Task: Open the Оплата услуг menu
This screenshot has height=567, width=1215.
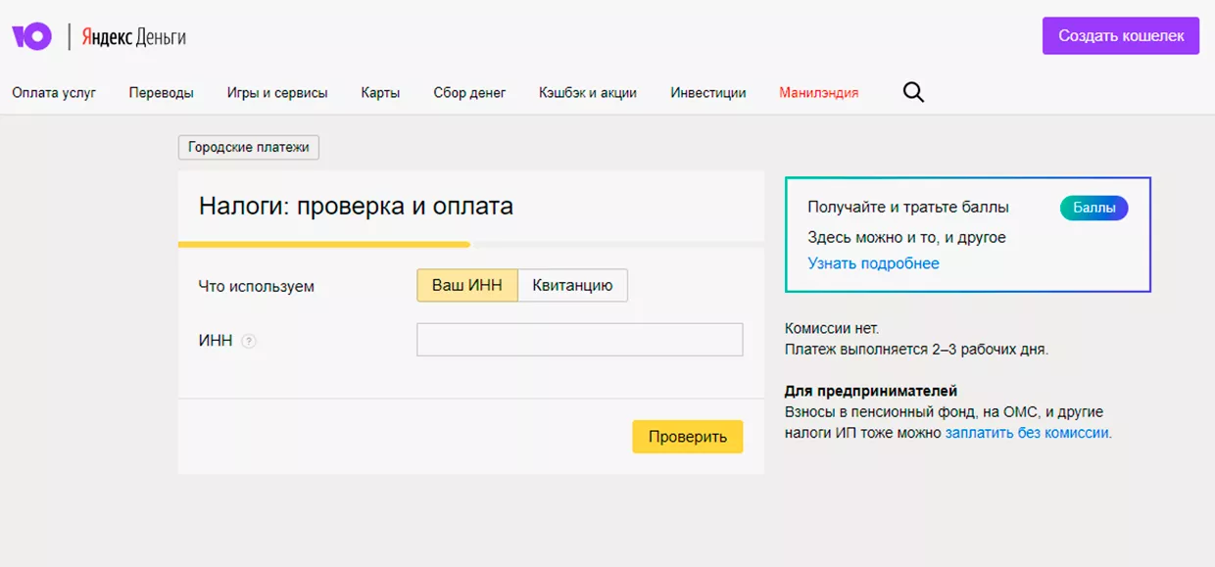Action: pyautogui.click(x=54, y=93)
